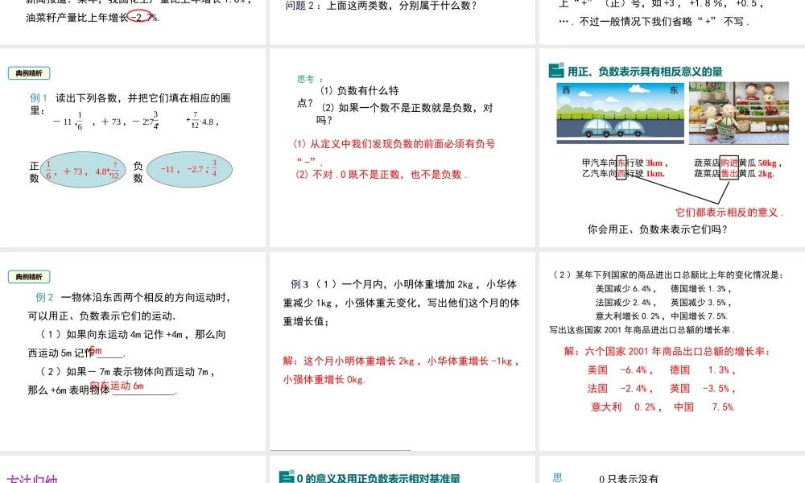805x483 pixels.
Task: Click the vegetable shop picture
Action: [x=739, y=113]
